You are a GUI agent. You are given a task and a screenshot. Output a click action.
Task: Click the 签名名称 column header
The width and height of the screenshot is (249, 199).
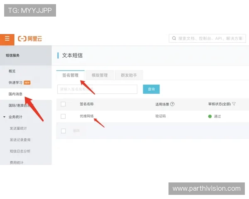tap(87, 104)
